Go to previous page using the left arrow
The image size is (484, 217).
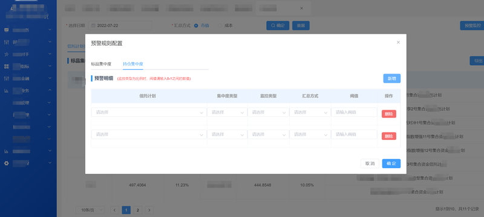(114, 210)
